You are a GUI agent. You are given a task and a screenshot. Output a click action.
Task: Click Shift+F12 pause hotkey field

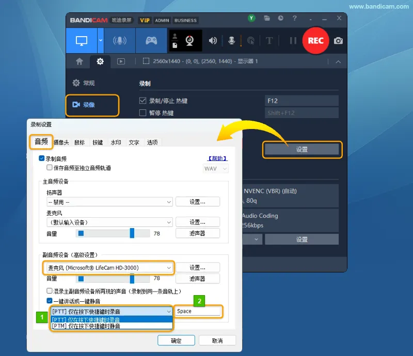[x=301, y=113]
